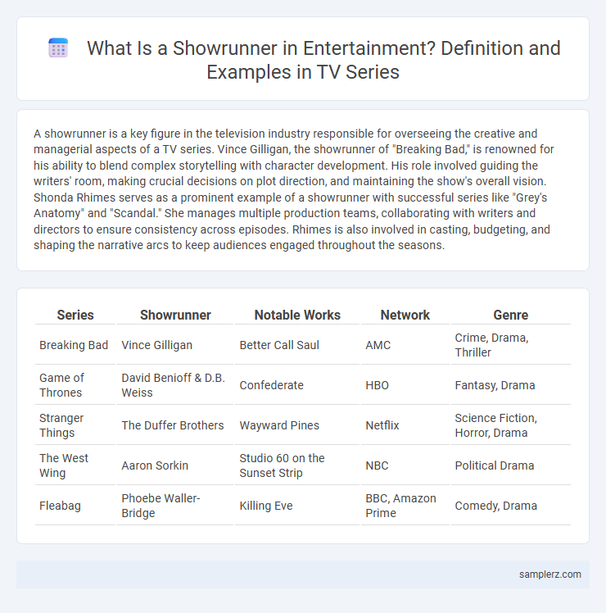Select the Wayward Pines cell
Screen dimensions: 606x613
(297, 425)
